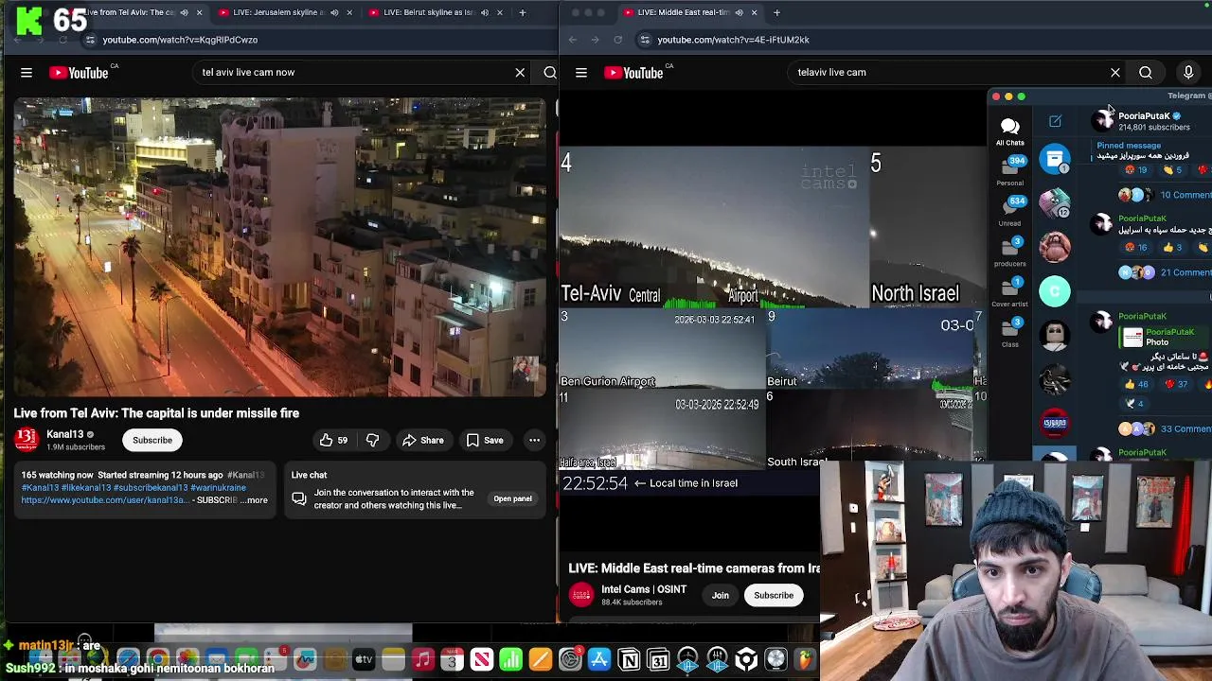Click the YouTube logo in left window
The height and width of the screenshot is (681, 1212).
point(79,73)
